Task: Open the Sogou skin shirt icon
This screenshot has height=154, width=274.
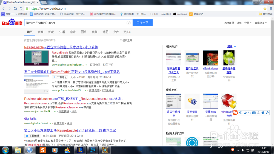Action: click(263, 113)
